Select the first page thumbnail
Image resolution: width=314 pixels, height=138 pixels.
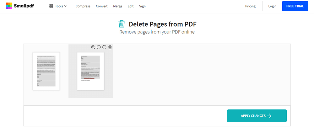[46, 71]
